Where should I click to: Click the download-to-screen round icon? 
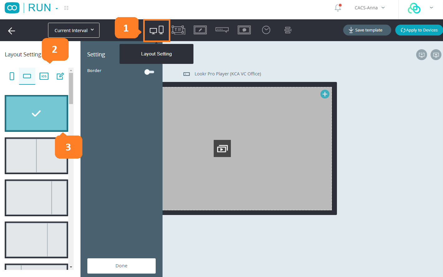click(x=421, y=55)
